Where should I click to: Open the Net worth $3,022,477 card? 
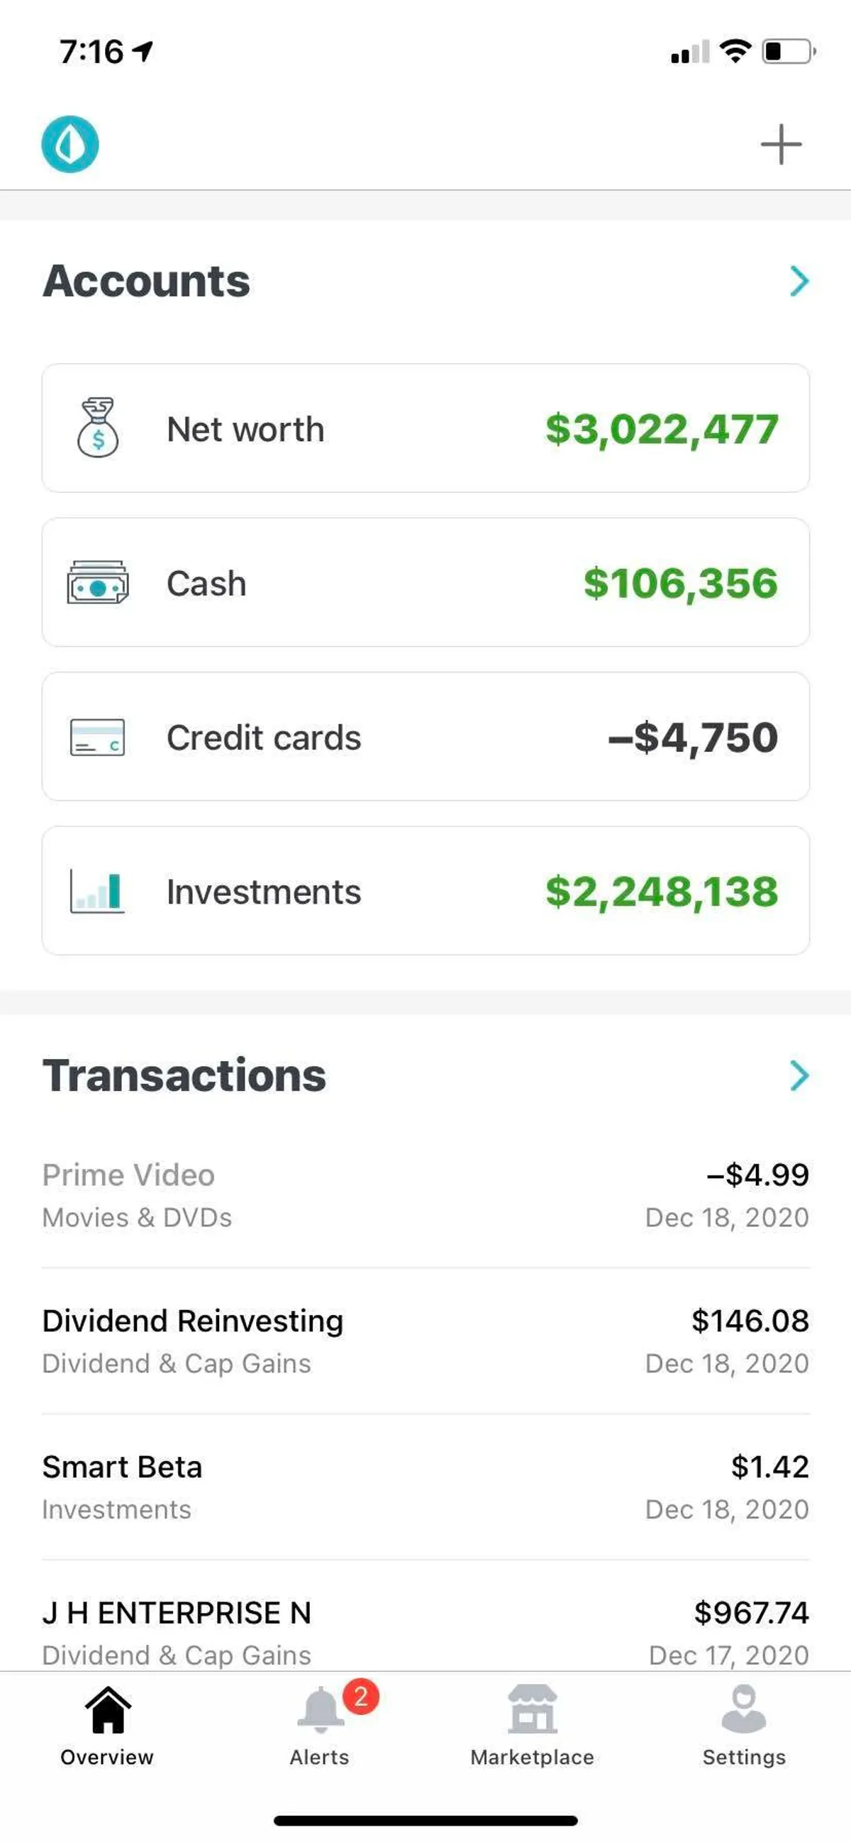coord(425,428)
